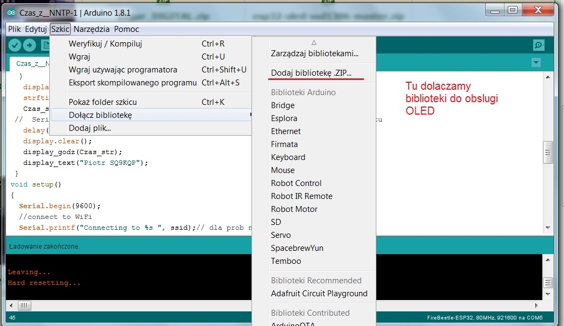564x326 pixels.
Task: Open the tab menu dropdown arrow
Action: point(536,63)
